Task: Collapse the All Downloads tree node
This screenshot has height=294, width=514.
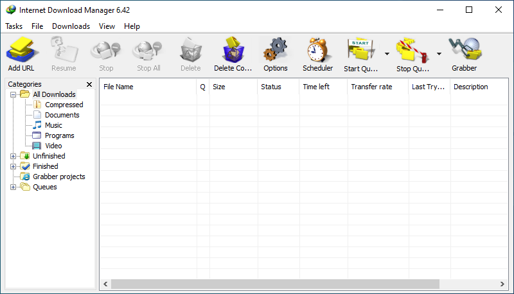Action: pyautogui.click(x=13, y=94)
